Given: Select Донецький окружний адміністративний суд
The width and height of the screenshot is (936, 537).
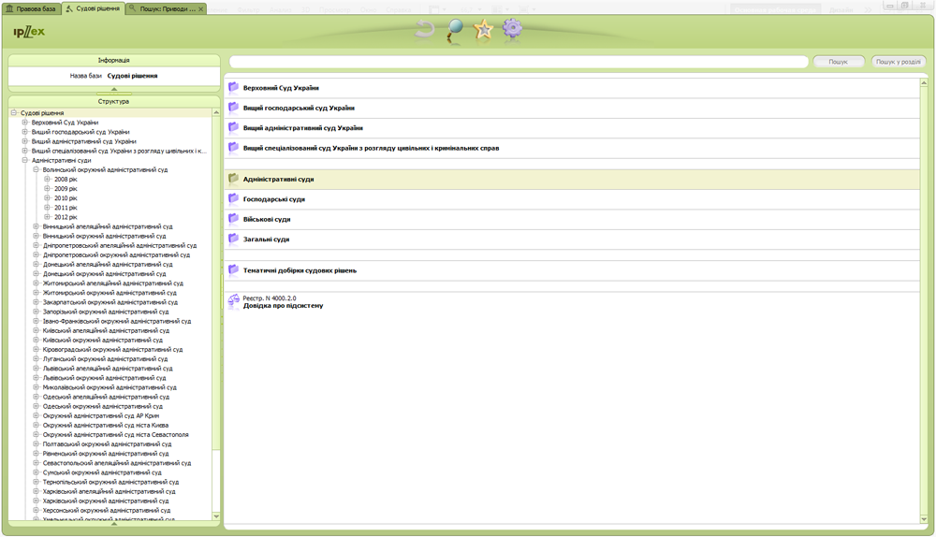Looking at the screenshot, I should 105,274.
